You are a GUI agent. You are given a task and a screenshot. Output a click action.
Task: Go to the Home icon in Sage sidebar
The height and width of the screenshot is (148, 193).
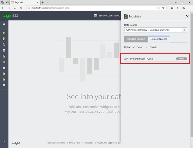tap(4, 24)
